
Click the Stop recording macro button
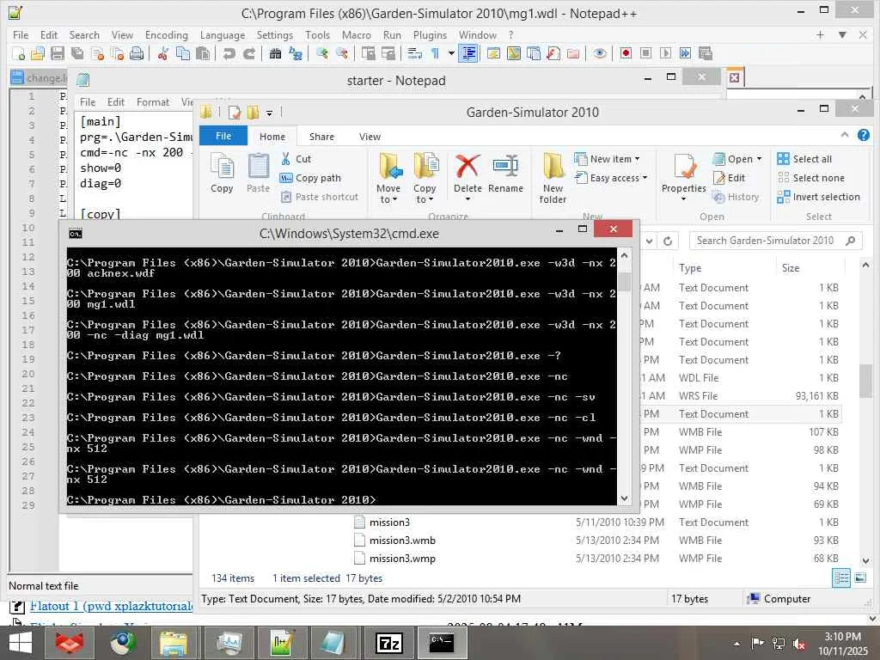pos(646,53)
